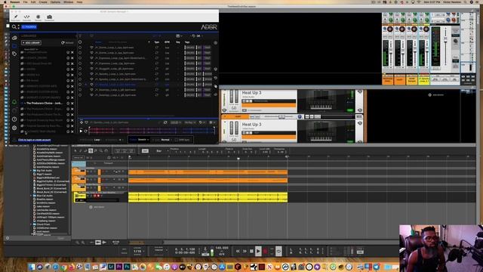Click the transport Fast Forward button

pyautogui.click(x=245, y=252)
